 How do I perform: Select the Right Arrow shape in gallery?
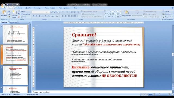pos(113,14)
